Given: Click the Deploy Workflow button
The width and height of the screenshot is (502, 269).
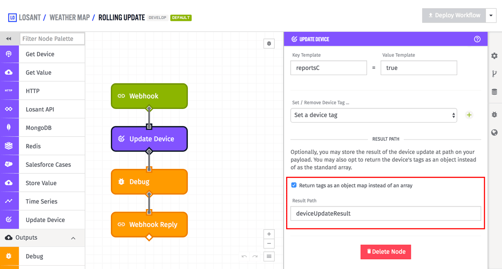Looking at the screenshot, I should pyautogui.click(x=454, y=16).
